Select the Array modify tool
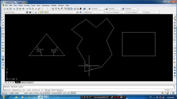 175,28
